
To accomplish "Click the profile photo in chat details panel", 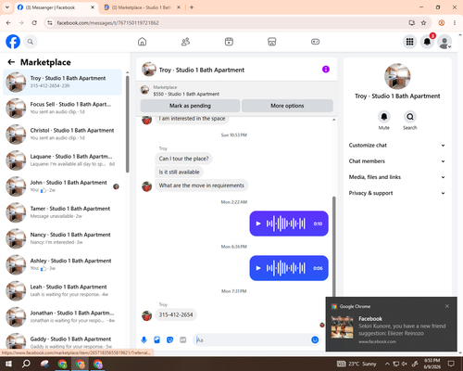I will pos(397,76).
